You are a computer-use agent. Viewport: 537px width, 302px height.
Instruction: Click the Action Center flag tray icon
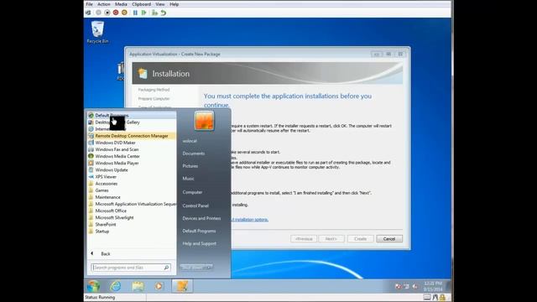point(399,286)
